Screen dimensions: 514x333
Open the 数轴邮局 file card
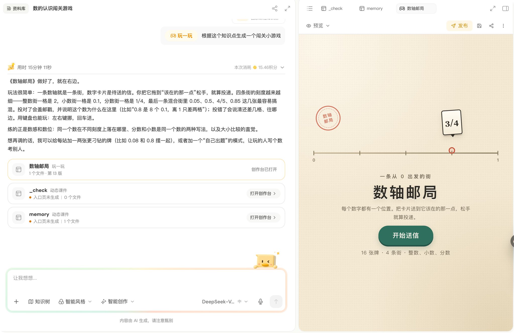[146, 170]
